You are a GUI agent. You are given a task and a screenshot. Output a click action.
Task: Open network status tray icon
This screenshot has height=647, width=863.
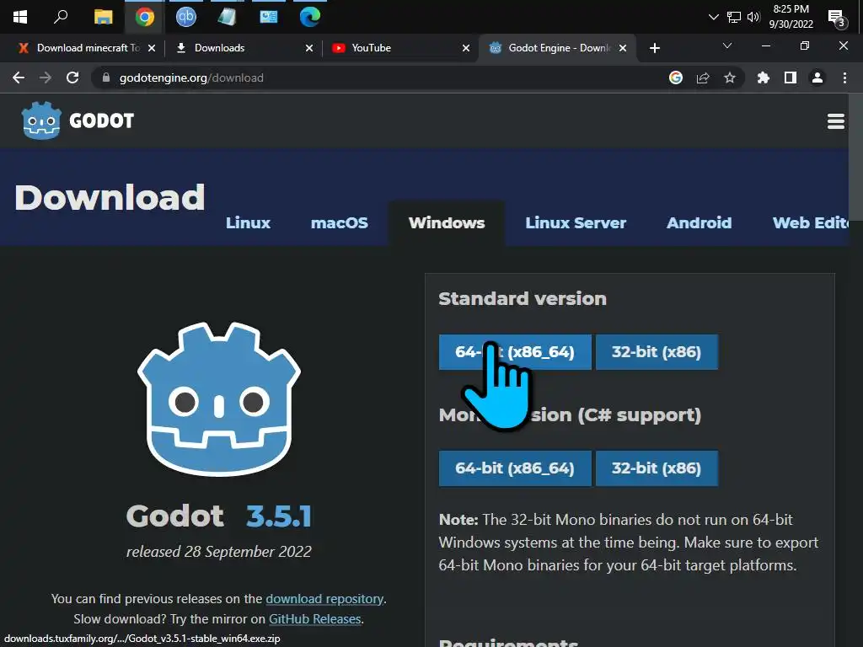[734, 17]
